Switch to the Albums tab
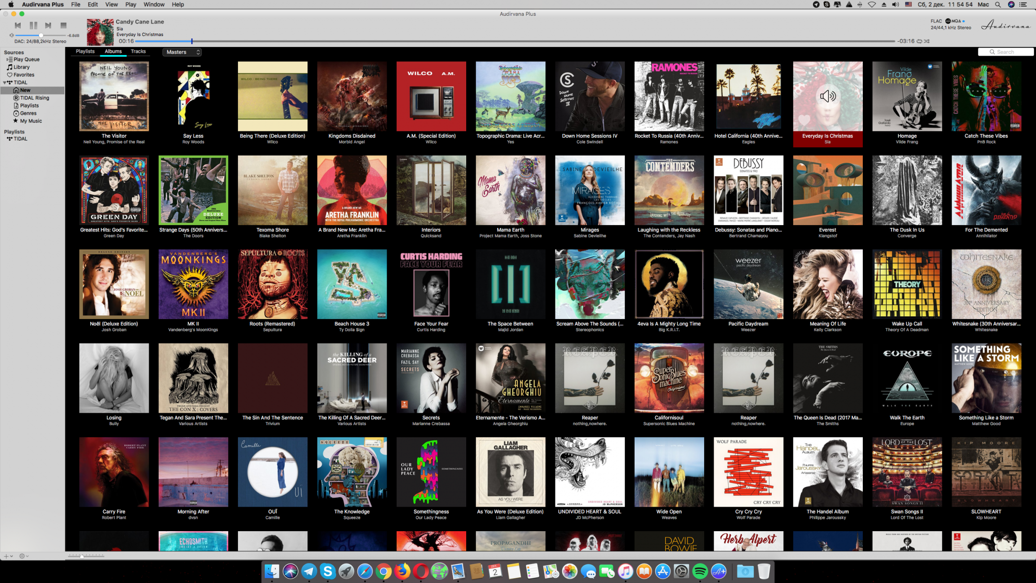The width and height of the screenshot is (1036, 583). (113, 51)
